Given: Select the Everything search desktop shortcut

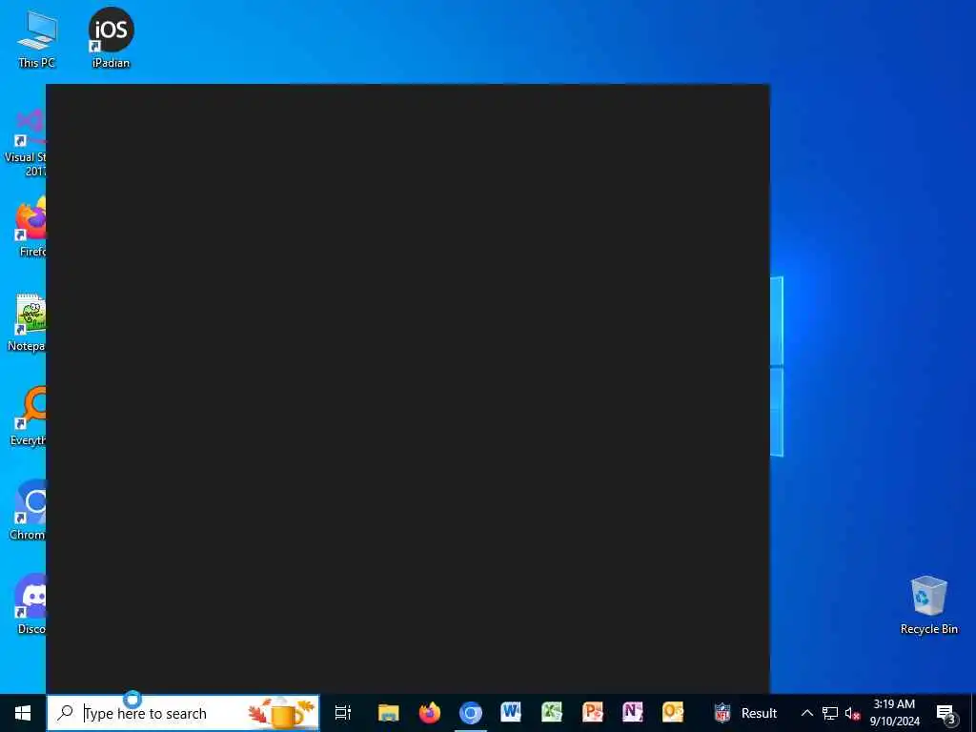Looking at the screenshot, I should (29, 416).
